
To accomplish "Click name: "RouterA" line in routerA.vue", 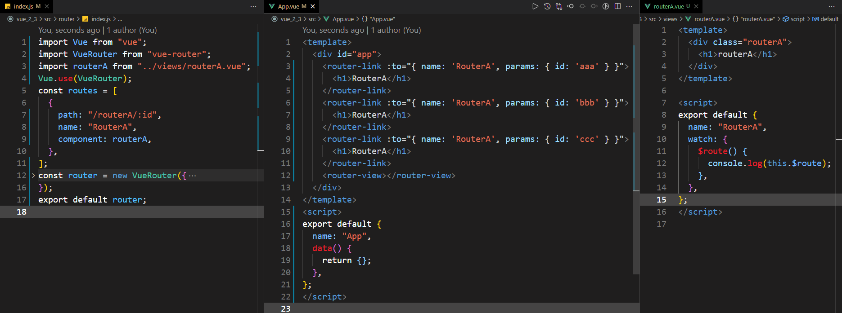I will point(727,127).
